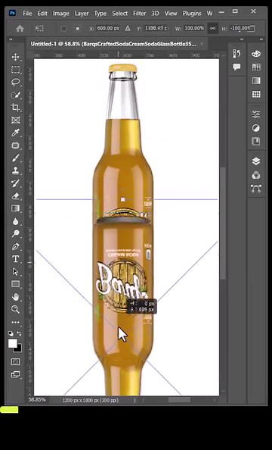Click the horizontal canvas scrollbar thumb
This screenshot has height=450, width=272.
pyautogui.click(x=179, y=400)
